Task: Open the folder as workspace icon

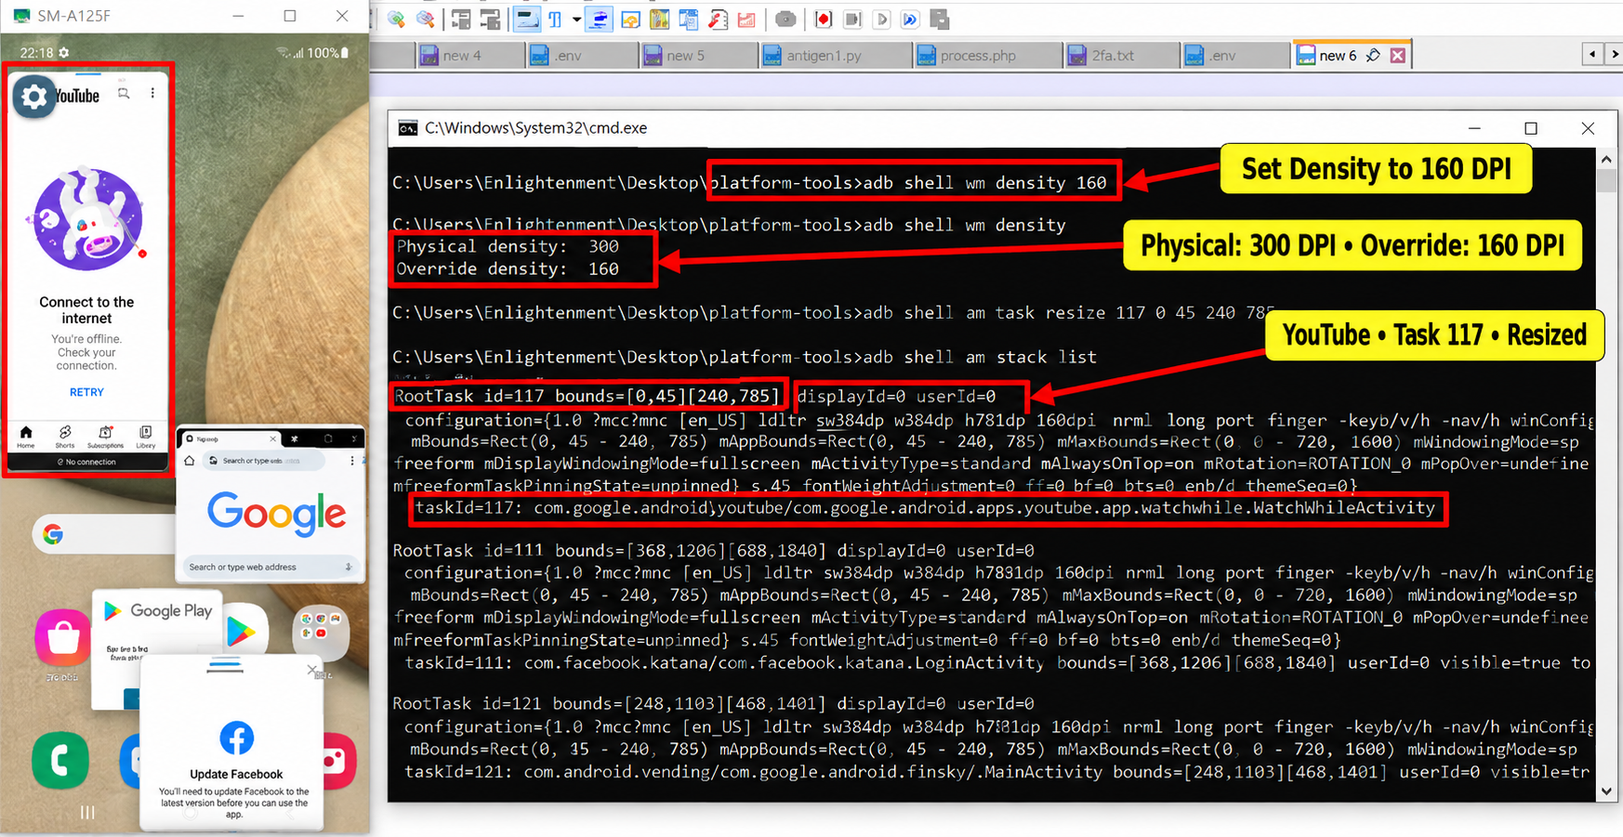Action: [x=746, y=19]
